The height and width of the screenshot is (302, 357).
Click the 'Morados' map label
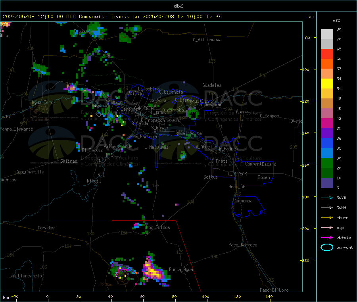click(46, 228)
